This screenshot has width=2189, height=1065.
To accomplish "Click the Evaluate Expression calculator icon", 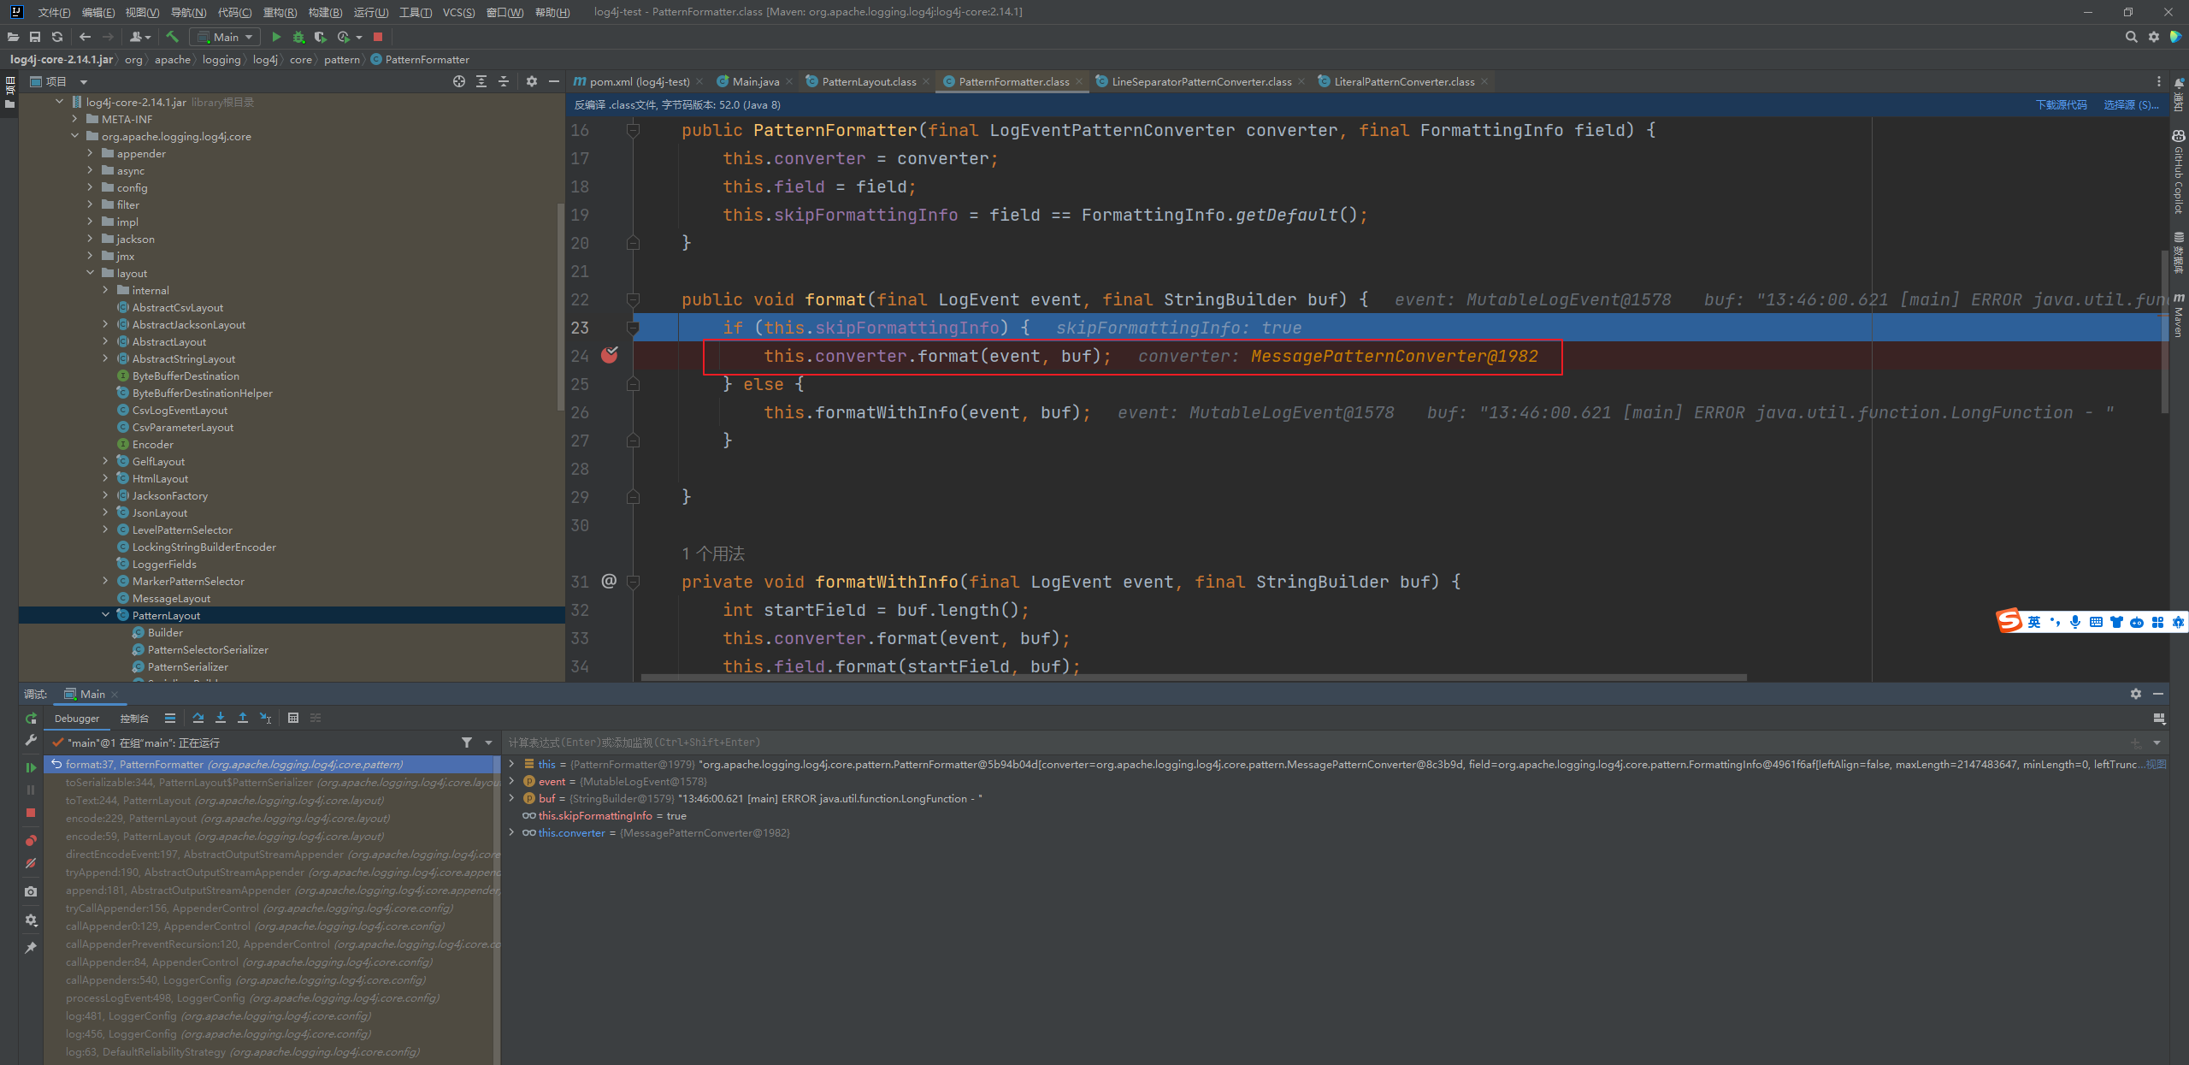I will [293, 719].
